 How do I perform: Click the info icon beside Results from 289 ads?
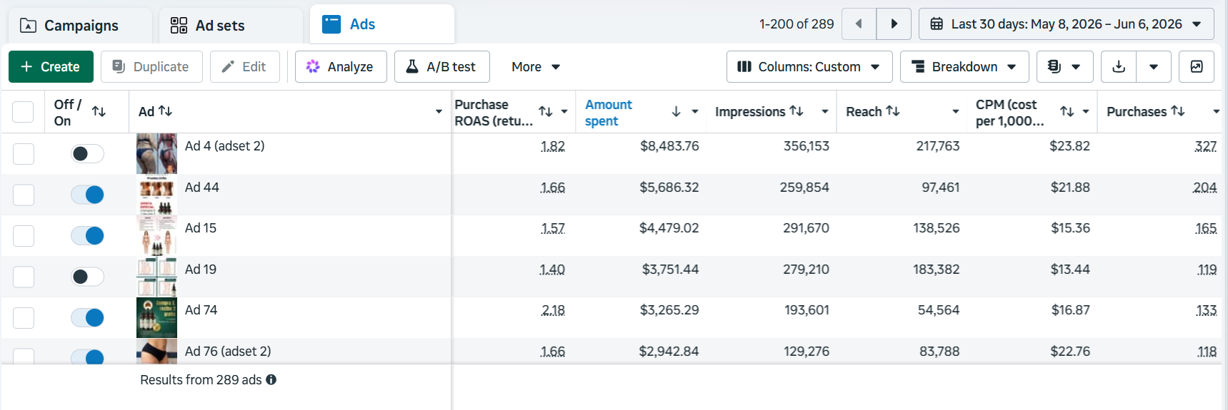(x=271, y=380)
